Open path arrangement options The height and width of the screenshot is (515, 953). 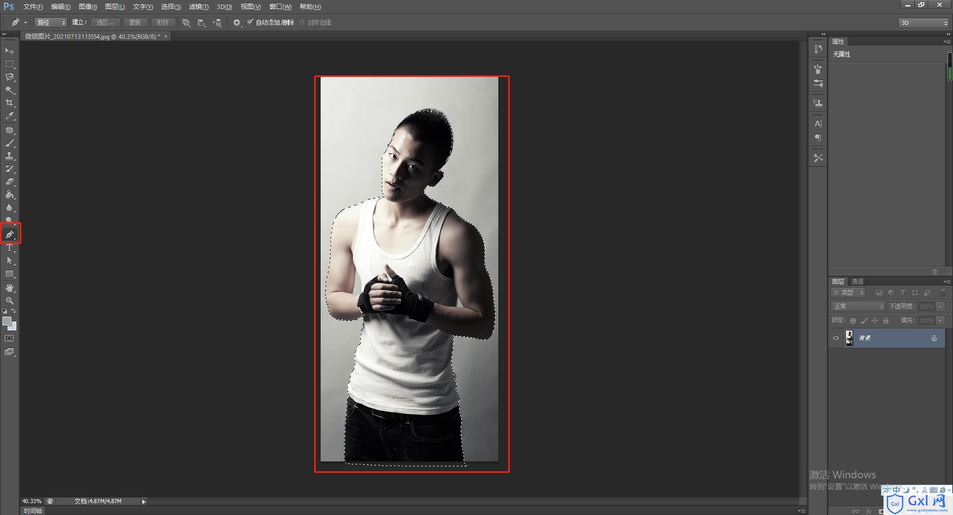pos(217,22)
